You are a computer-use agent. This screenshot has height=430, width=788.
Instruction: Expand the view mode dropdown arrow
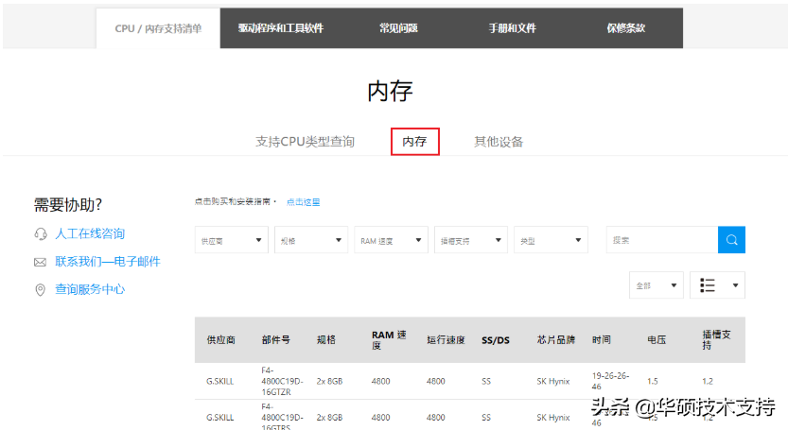(x=735, y=285)
